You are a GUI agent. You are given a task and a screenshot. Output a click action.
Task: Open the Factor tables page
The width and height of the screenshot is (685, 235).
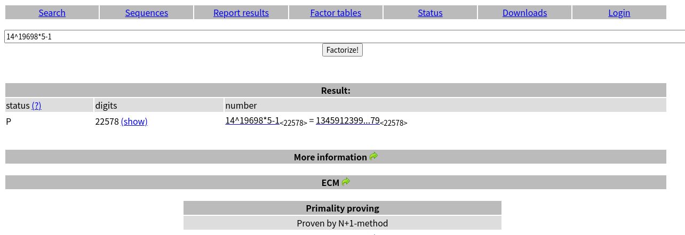[336, 13]
